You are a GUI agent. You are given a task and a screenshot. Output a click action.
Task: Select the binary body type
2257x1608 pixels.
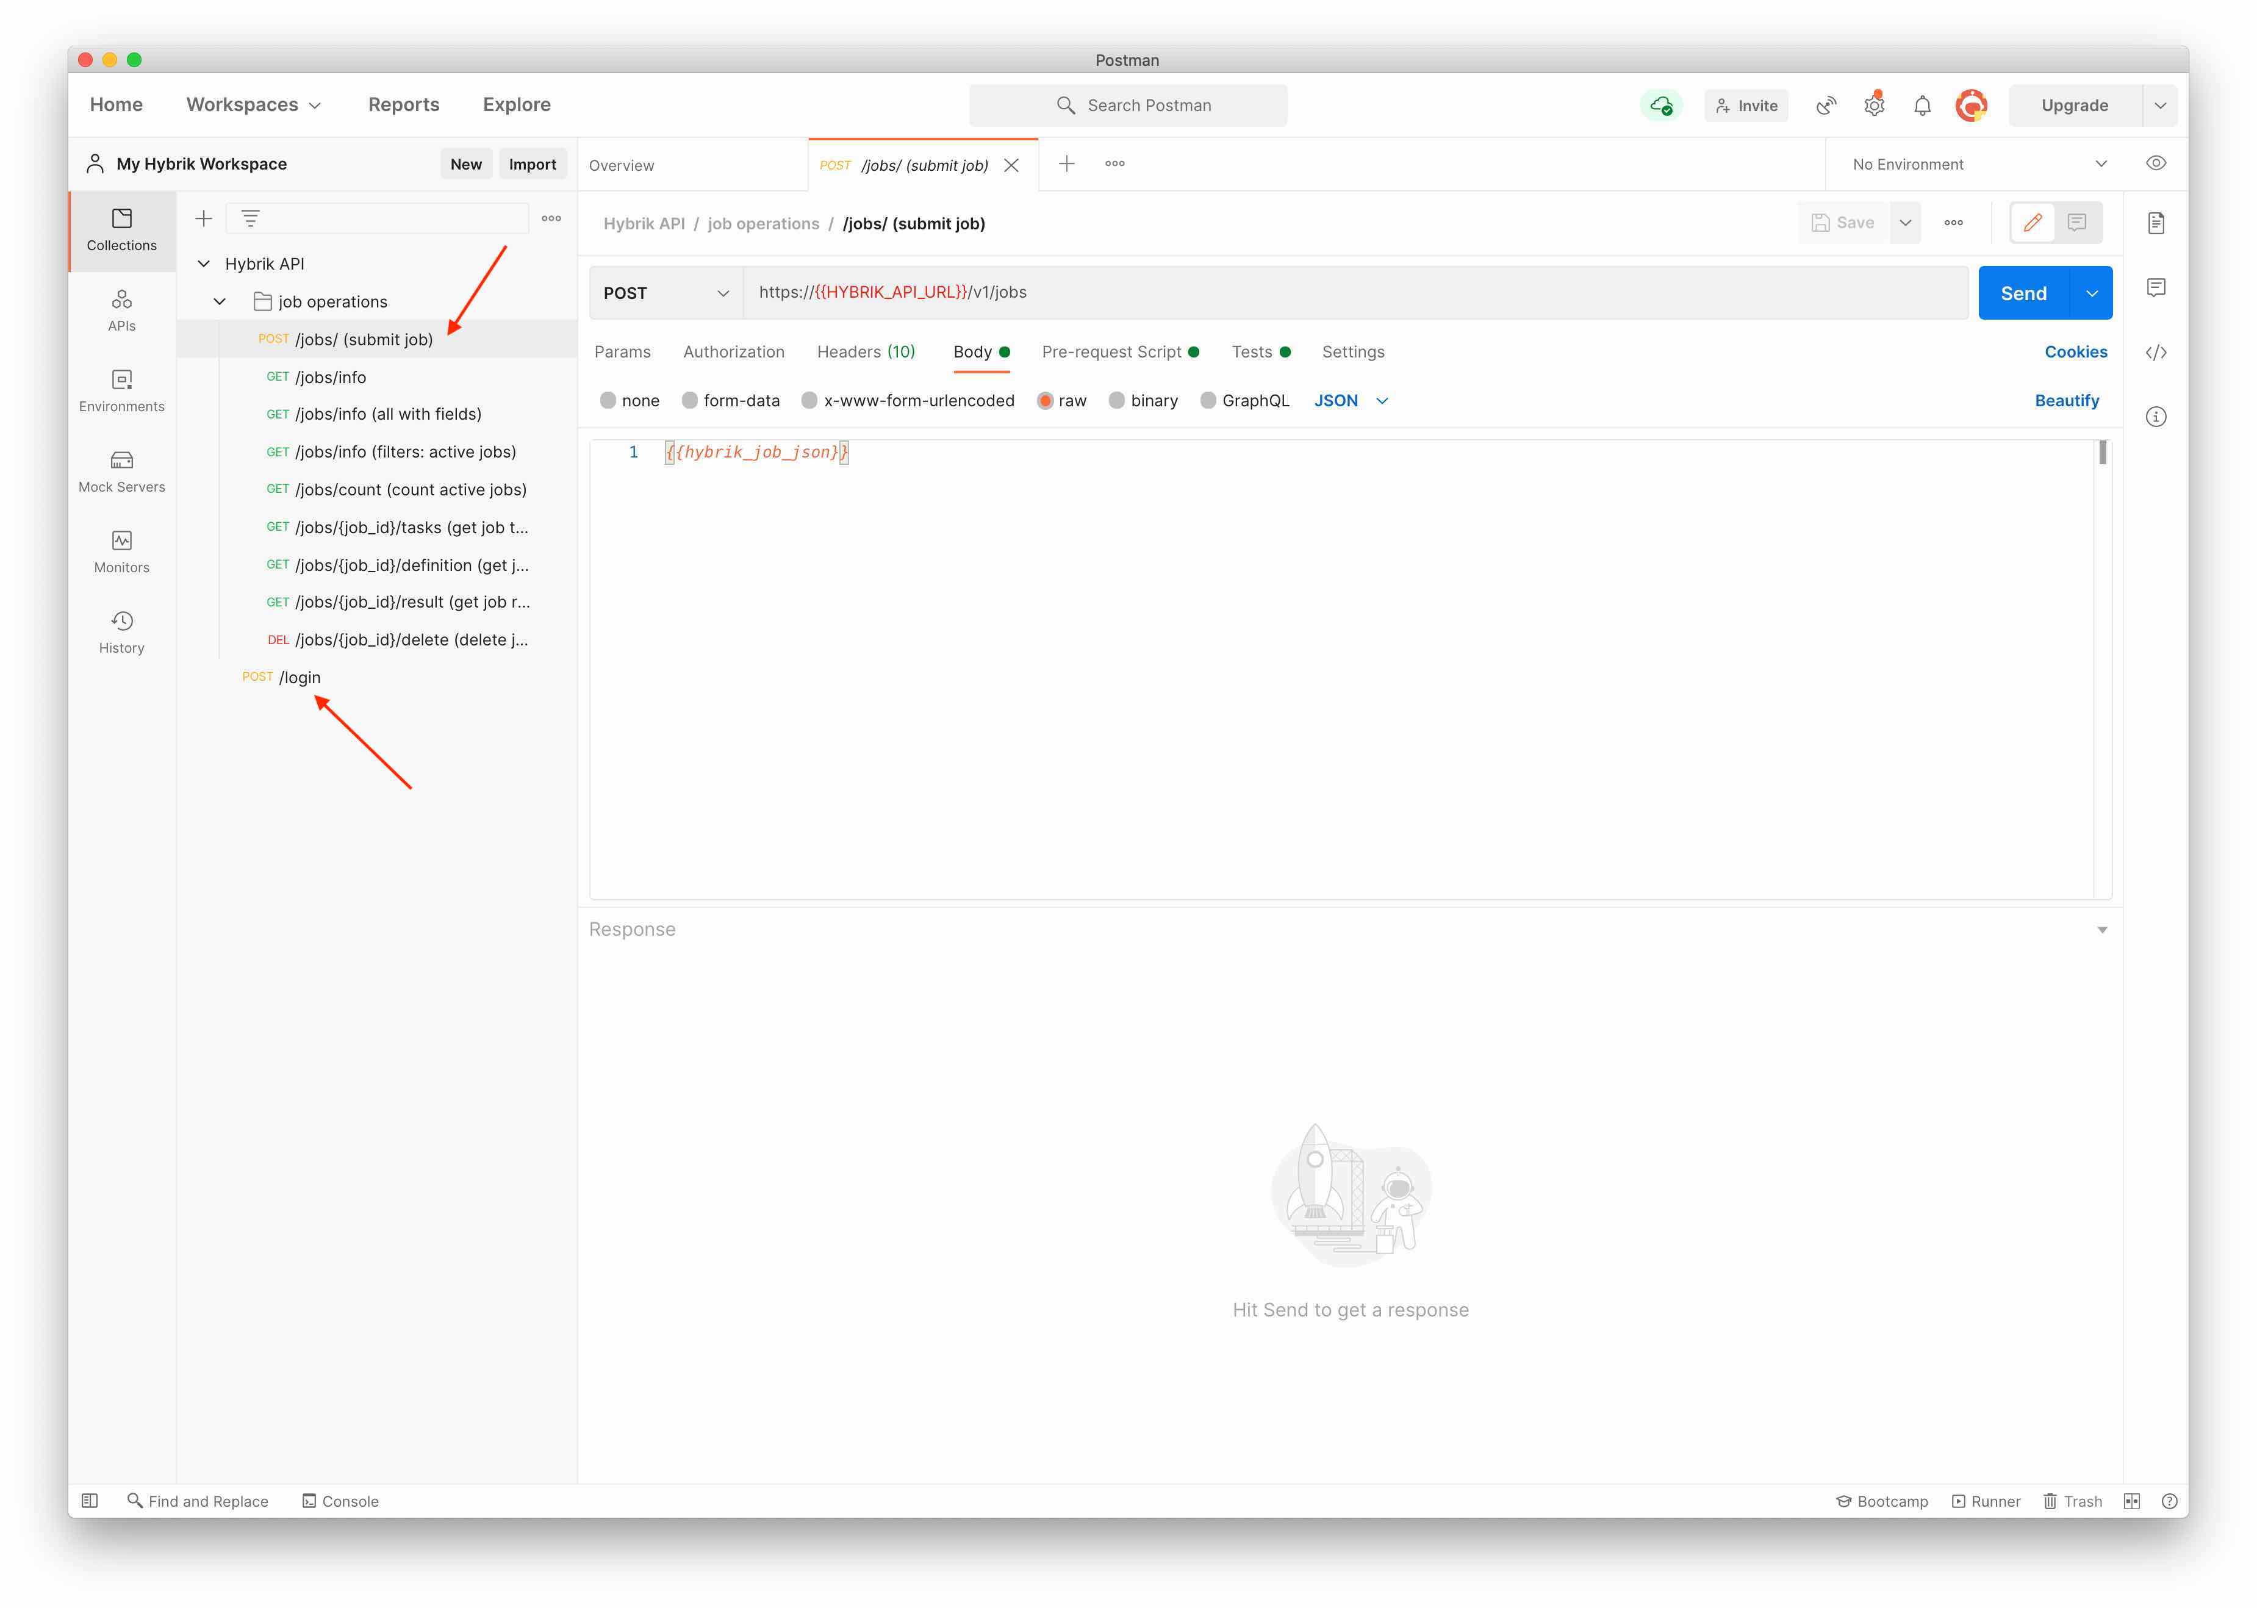point(1117,400)
